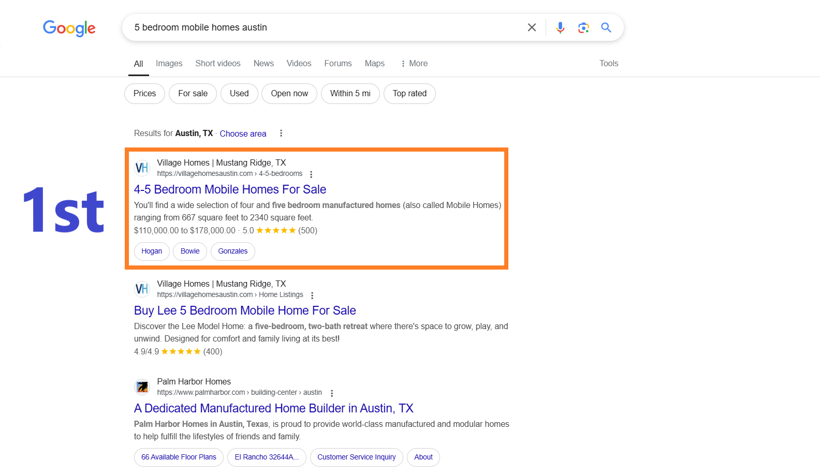This screenshot has height=475, width=820.
Task: Apply the Within 5 mi filter chip
Action: click(x=350, y=94)
